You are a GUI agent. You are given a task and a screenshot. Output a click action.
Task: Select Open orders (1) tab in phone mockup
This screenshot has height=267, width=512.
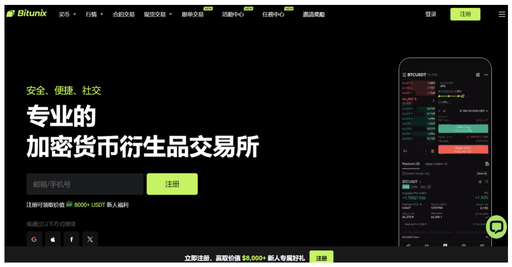tap(436, 164)
